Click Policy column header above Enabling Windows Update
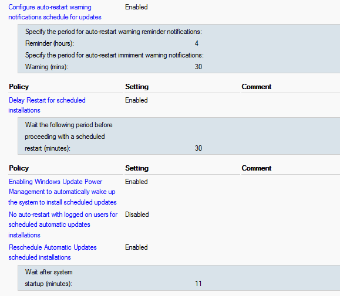340x296 pixels. 19,168
